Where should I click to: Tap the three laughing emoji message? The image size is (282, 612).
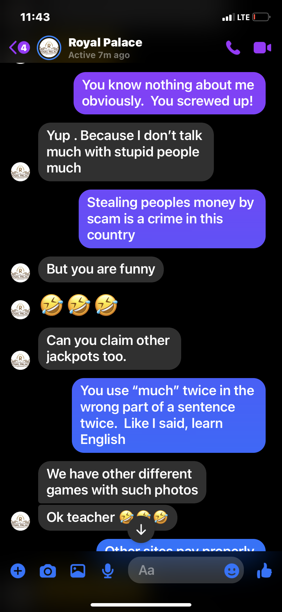pyautogui.click(x=79, y=305)
